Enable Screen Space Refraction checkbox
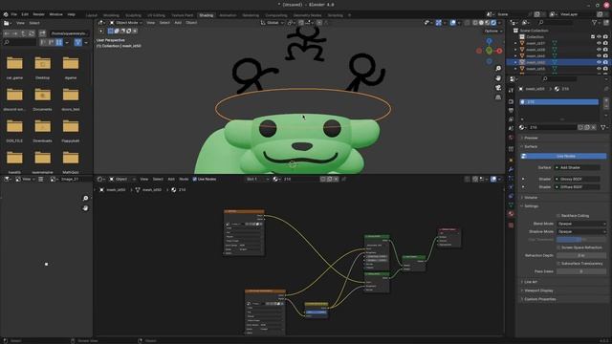Image resolution: width=612 pixels, height=344 pixels. pos(558,247)
